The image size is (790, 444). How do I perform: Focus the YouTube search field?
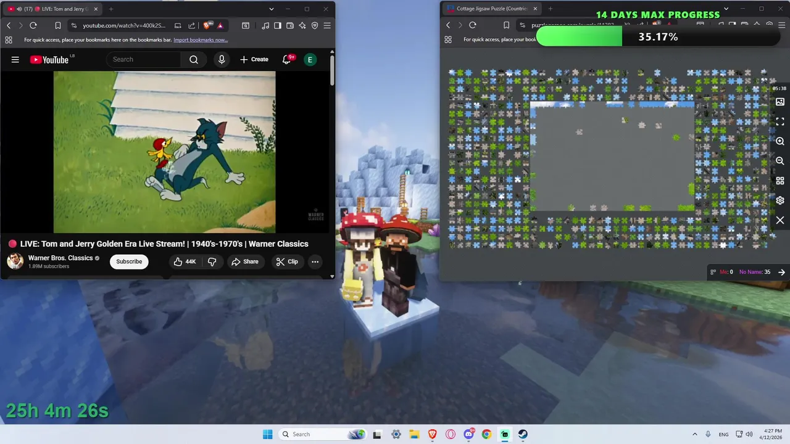click(144, 60)
